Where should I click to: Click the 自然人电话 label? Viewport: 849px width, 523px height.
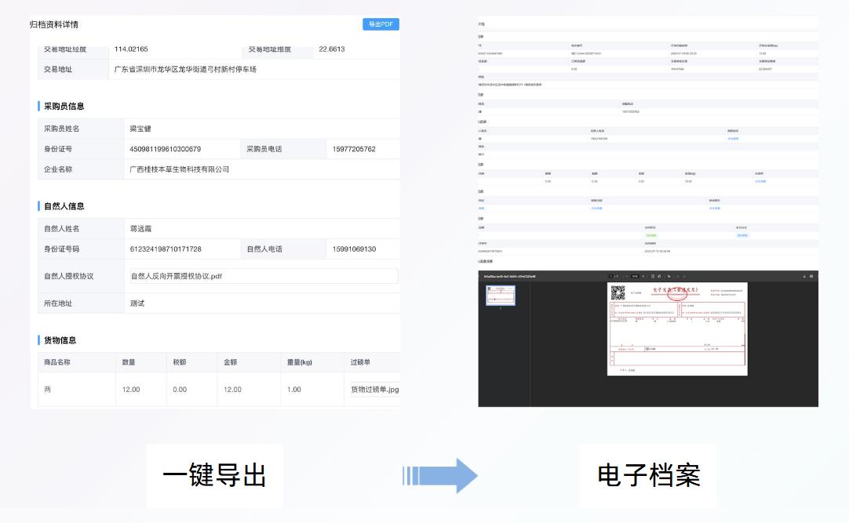(x=264, y=249)
